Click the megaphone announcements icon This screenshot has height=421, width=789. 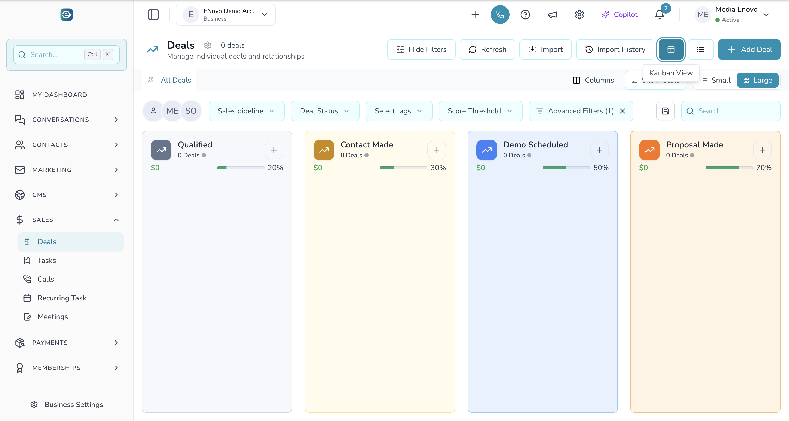[x=552, y=14]
